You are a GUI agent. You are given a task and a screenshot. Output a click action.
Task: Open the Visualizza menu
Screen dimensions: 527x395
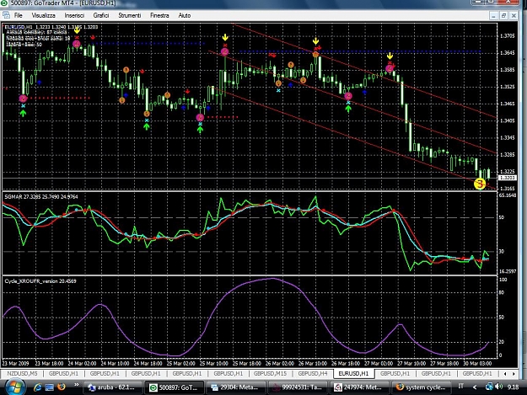point(43,15)
